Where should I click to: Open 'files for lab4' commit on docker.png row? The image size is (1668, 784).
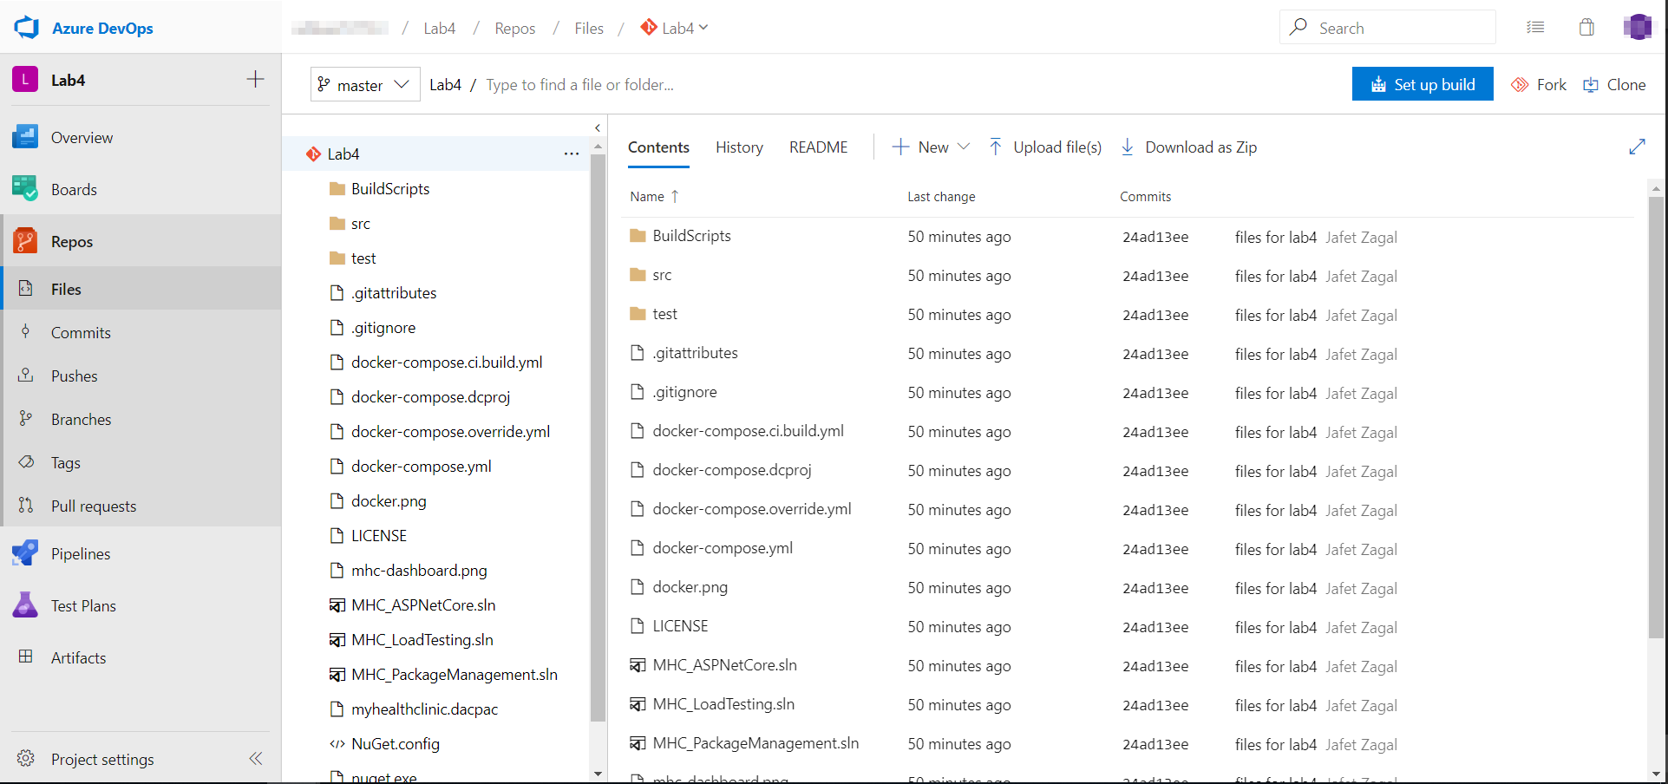1275,588
